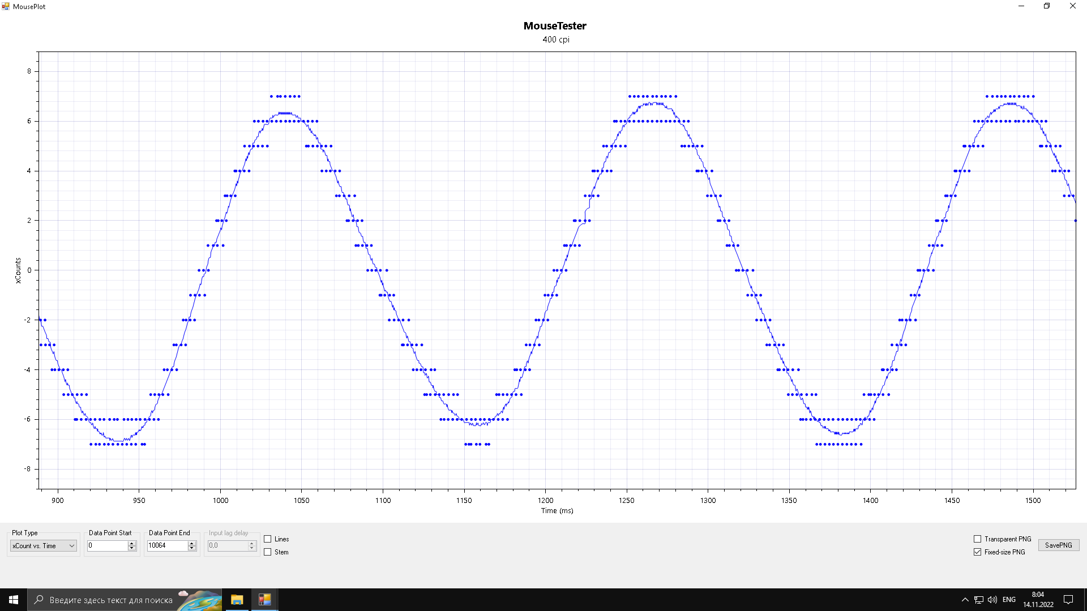1087x611 pixels.
Task: Open the notification center icon
Action: coord(1068,600)
